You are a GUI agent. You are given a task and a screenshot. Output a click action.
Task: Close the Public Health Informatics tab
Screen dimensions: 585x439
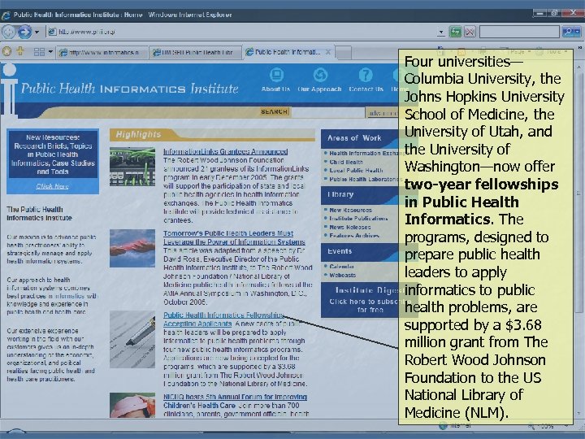[328, 52]
